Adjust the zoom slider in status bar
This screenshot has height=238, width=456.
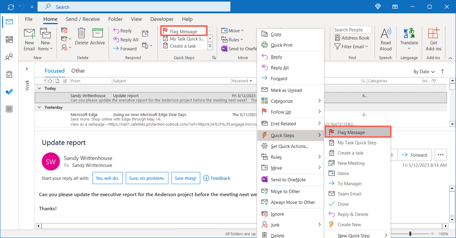410,234
